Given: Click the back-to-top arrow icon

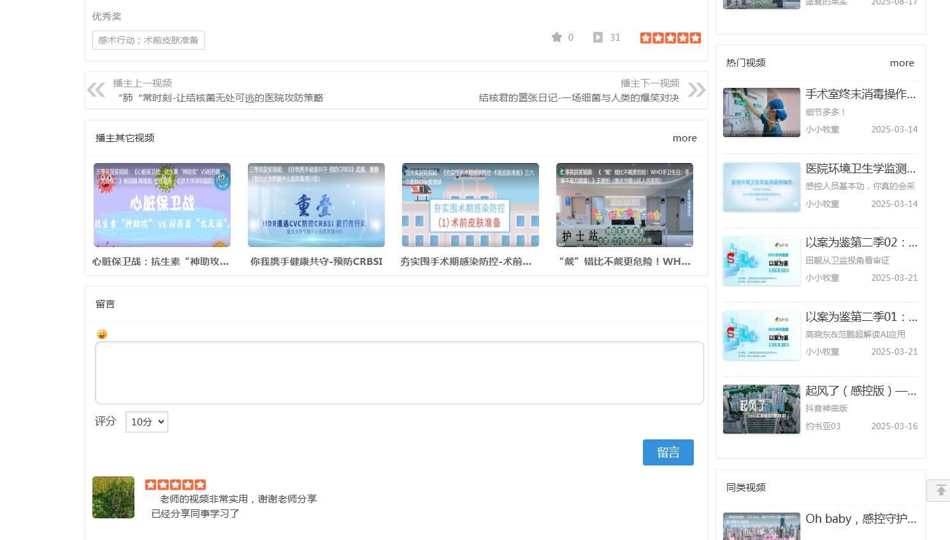Looking at the screenshot, I should 939,490.
